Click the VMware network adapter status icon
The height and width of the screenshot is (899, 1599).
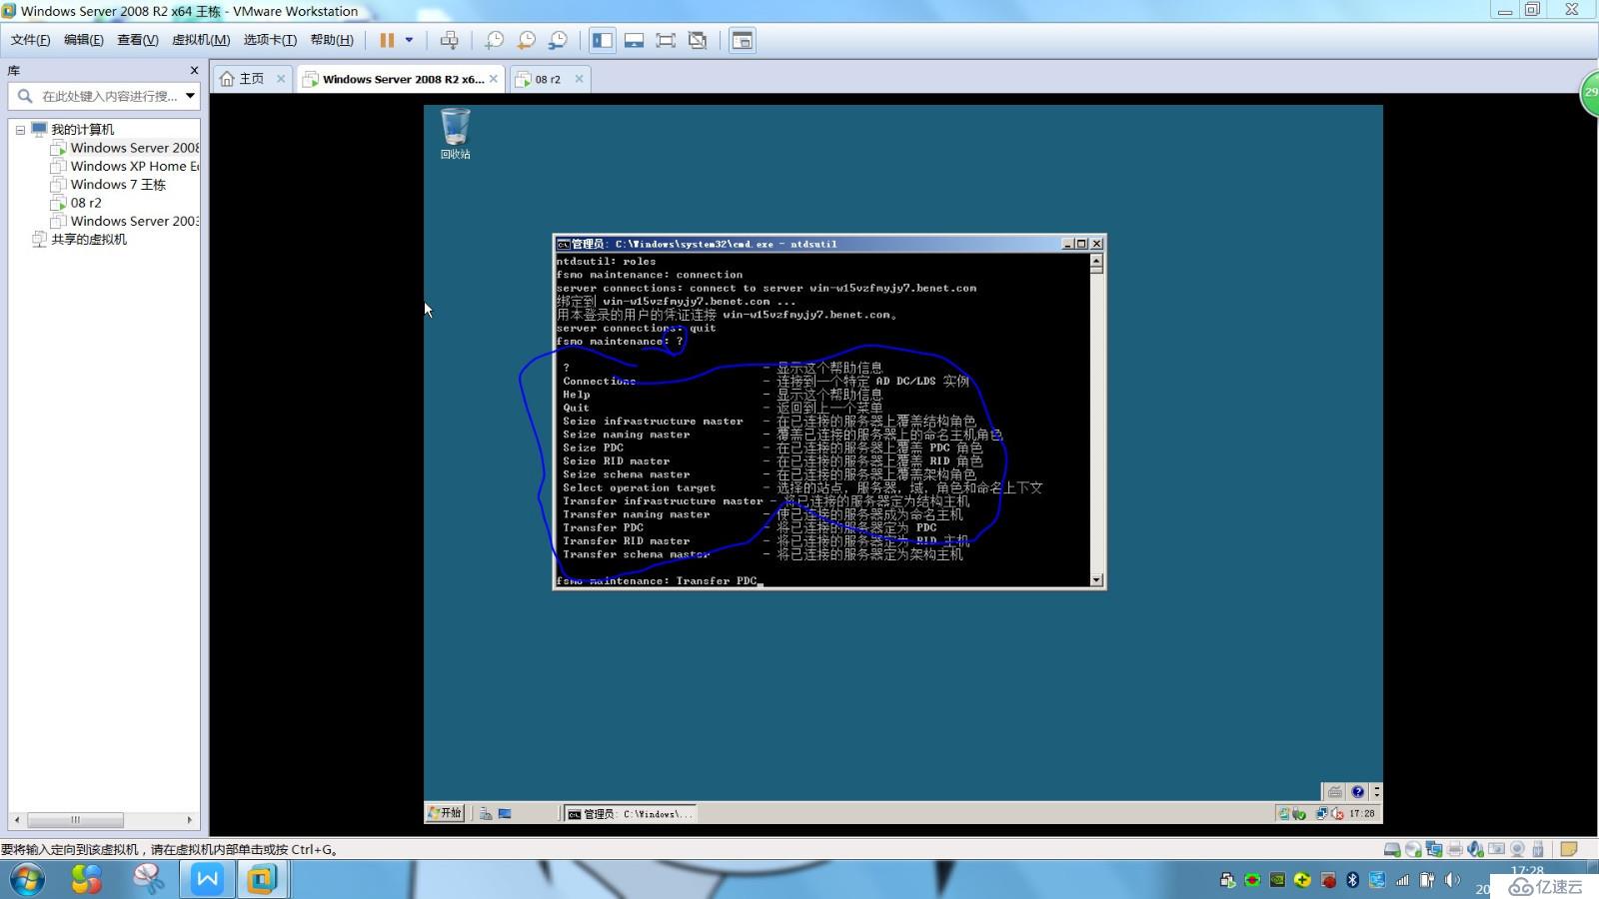click(x=1434, y=849)
